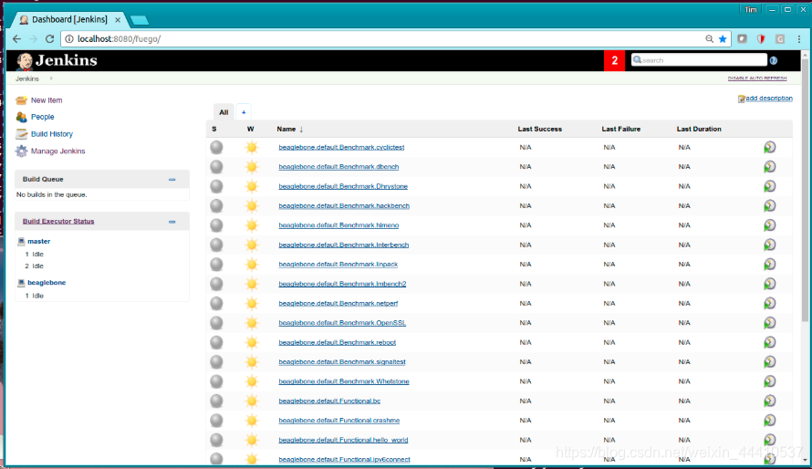The image size is (812, 469).
Task: Schedule a build for Benchmark.netperf
Action: tap(769, 303)
